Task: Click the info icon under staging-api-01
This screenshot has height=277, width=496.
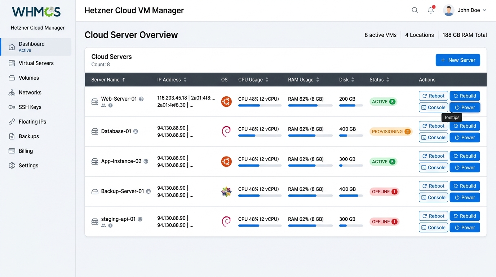Action: coord(110,225)
